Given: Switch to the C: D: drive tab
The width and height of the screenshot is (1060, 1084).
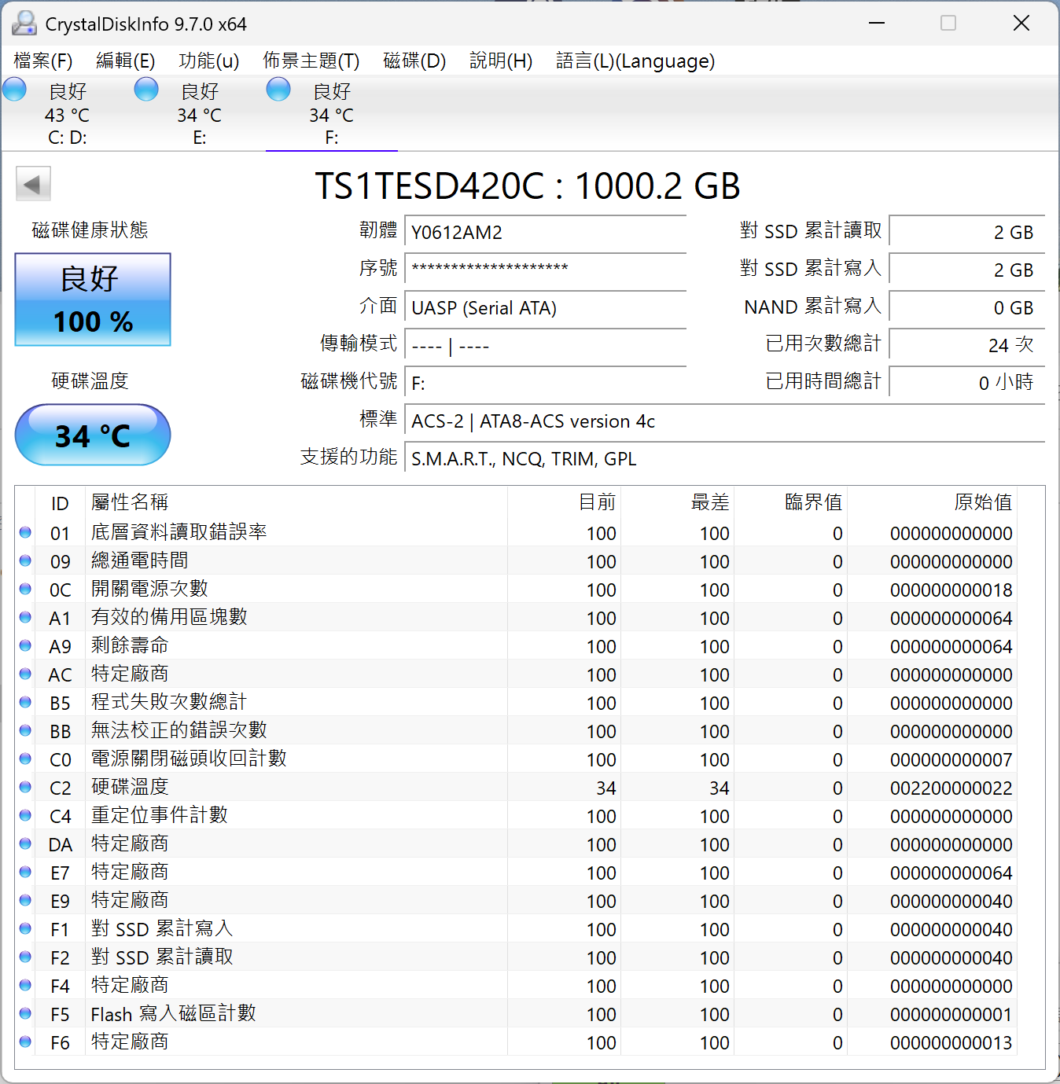Looking at the screenshot, I should pyautogui.click(x=67, y=114).
